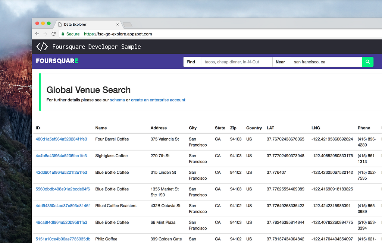Open Sightglass Coffee venue ID link

61,156
